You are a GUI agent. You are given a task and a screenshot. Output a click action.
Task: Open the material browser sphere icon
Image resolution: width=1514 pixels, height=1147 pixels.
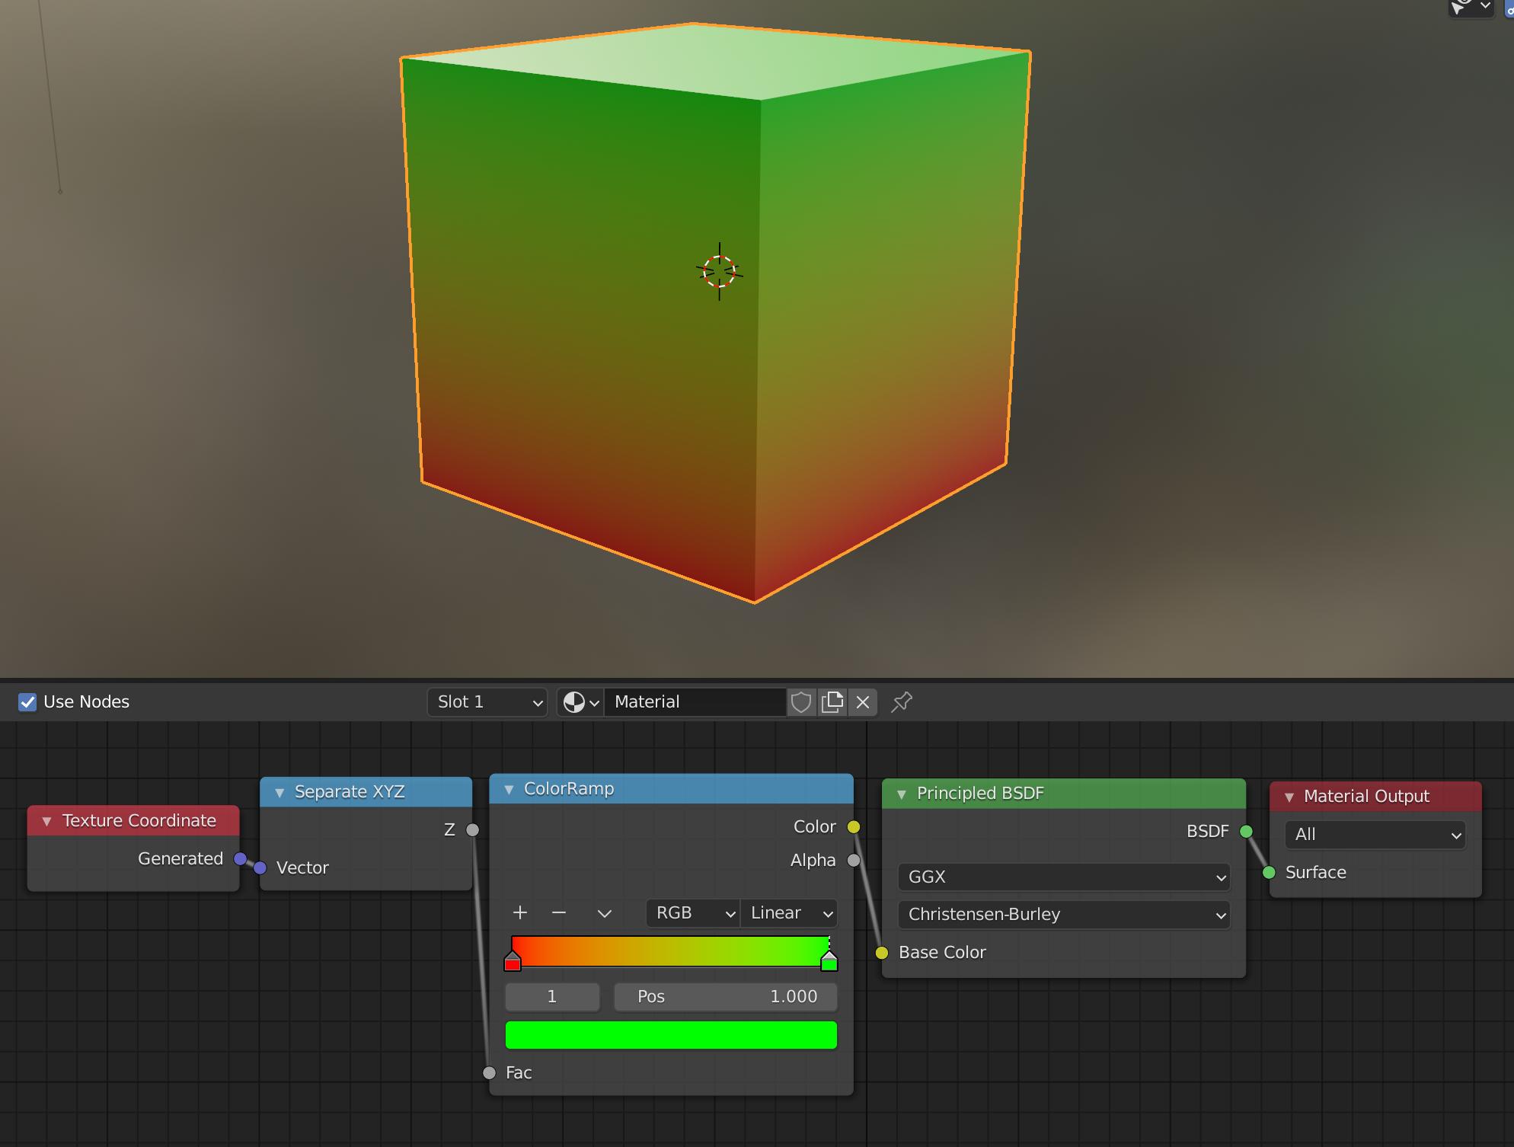tap(579, 701)
